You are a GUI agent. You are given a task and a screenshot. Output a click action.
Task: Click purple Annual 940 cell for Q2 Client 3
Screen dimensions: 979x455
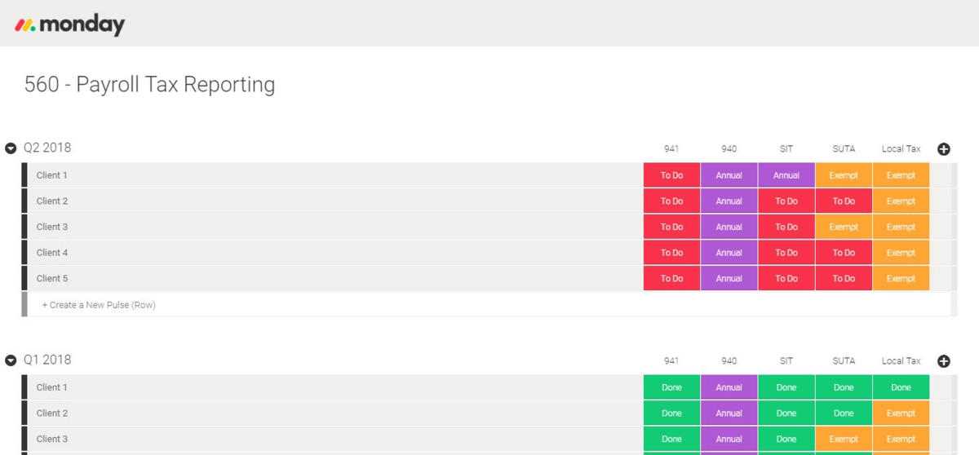729,227
